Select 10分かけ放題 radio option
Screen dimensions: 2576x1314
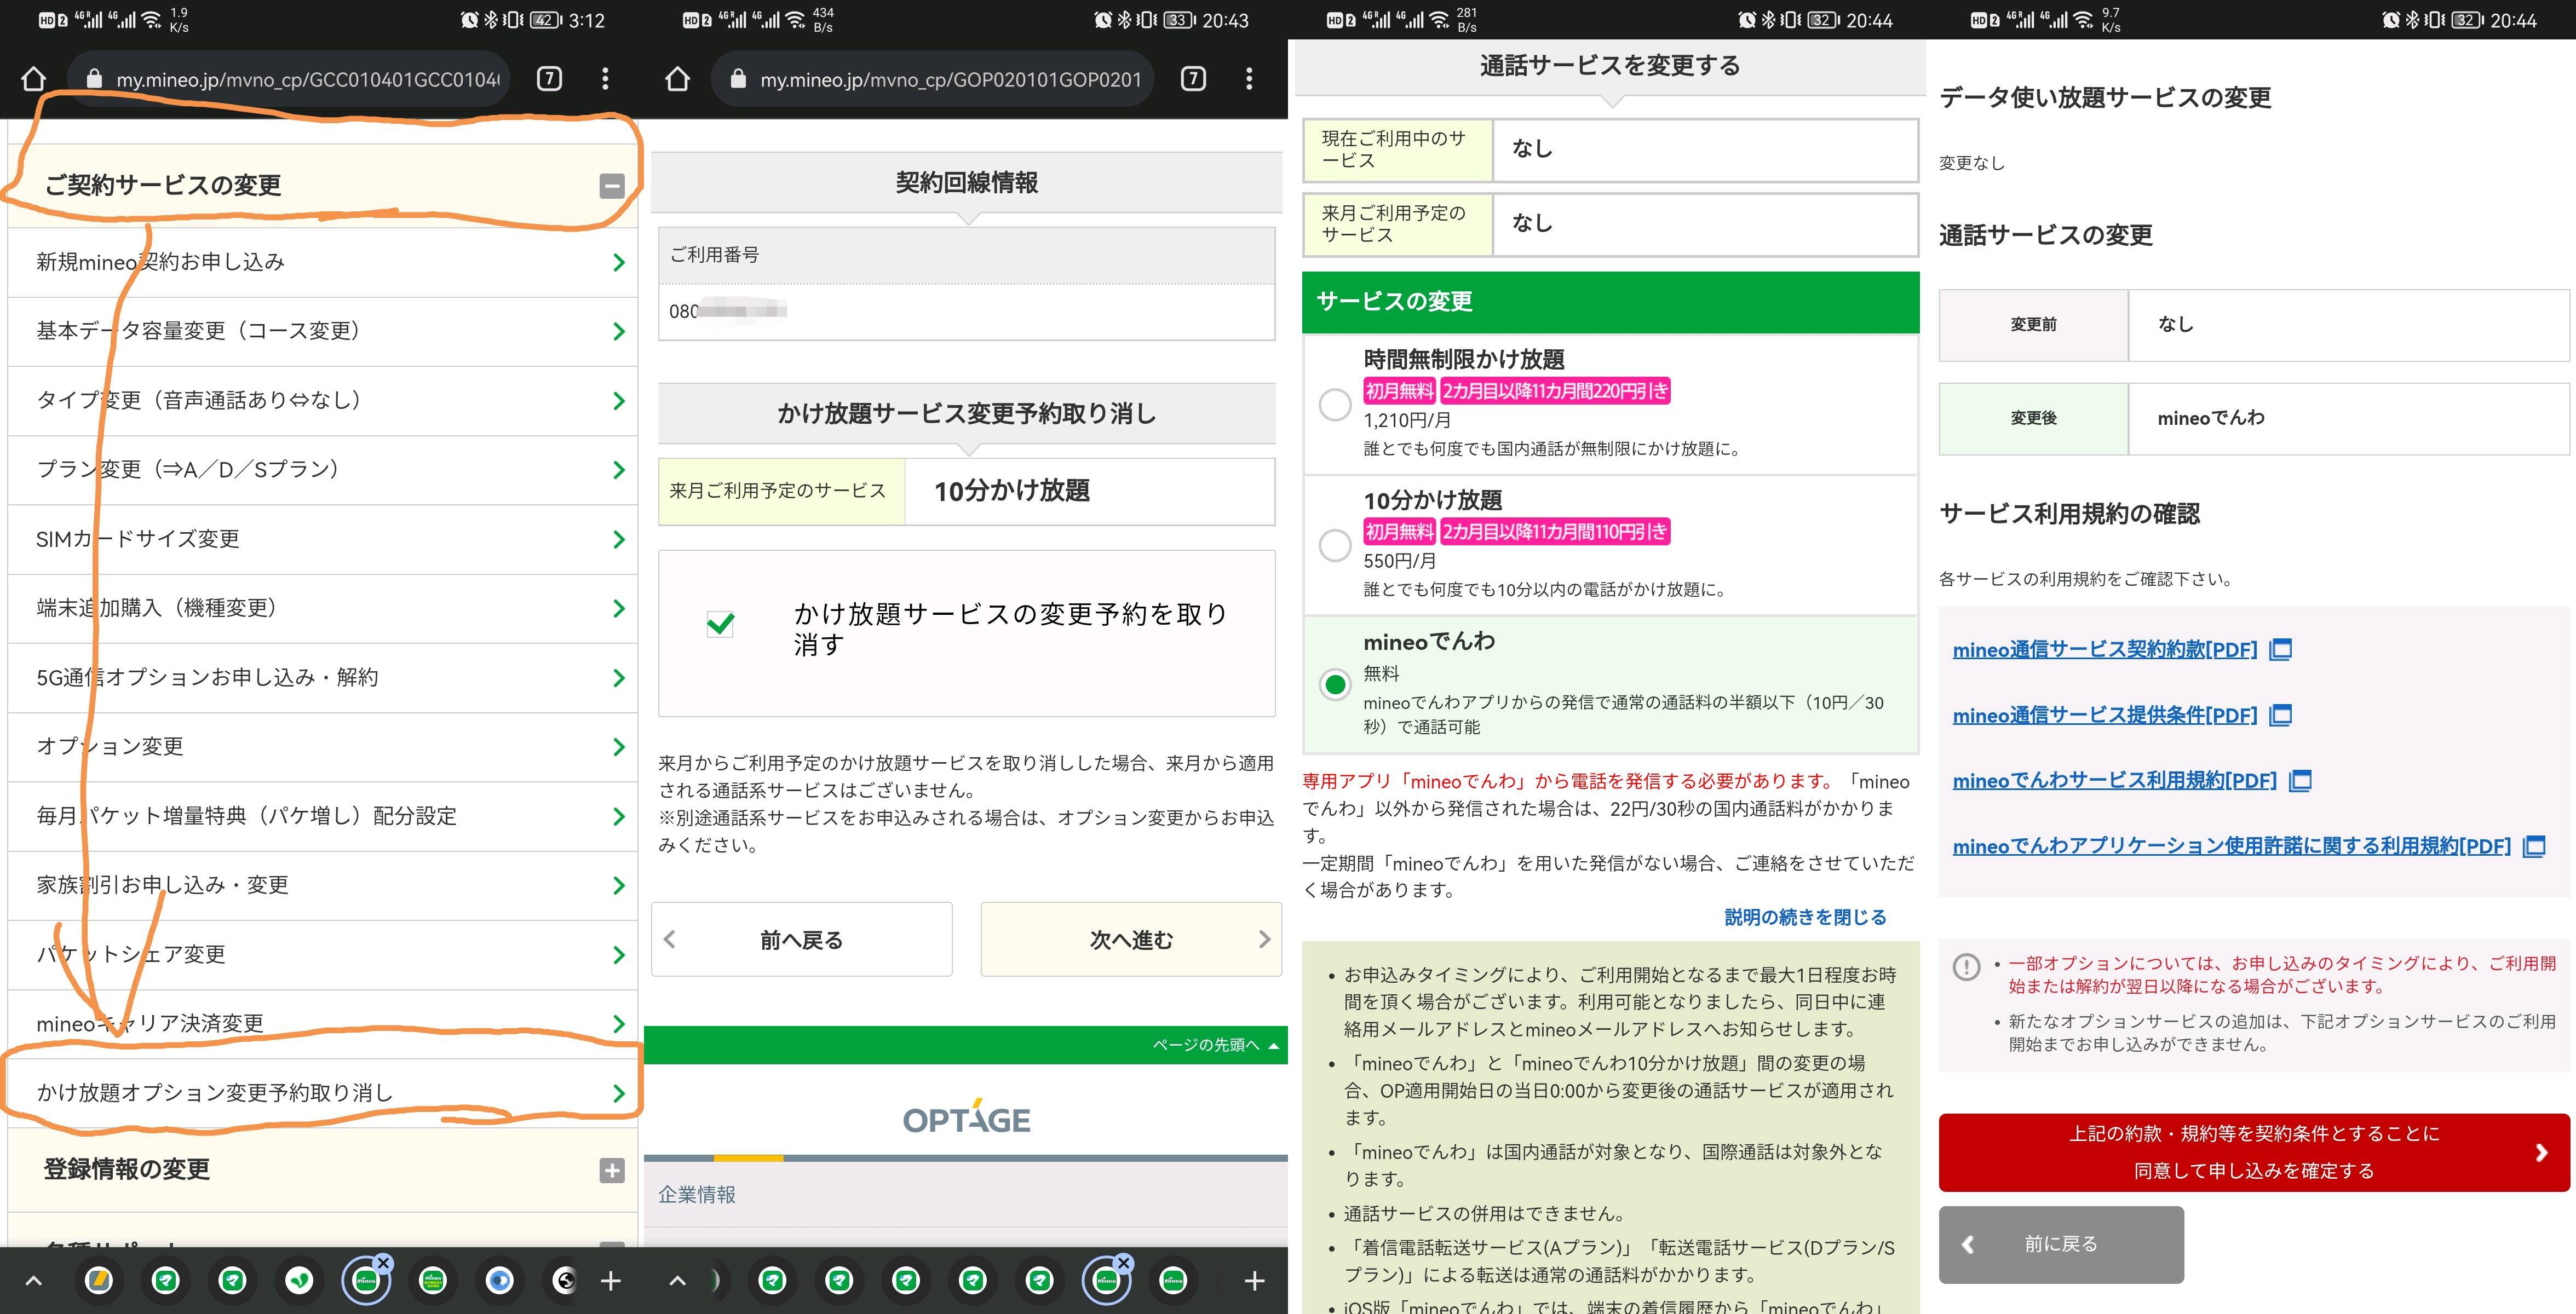[x=1335, y=545]
